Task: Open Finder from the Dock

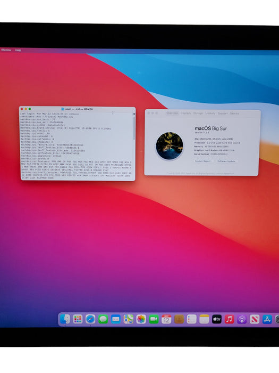Action: click(x=65, y=319)
